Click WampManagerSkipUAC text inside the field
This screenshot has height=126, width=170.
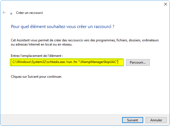coord(99,62)
